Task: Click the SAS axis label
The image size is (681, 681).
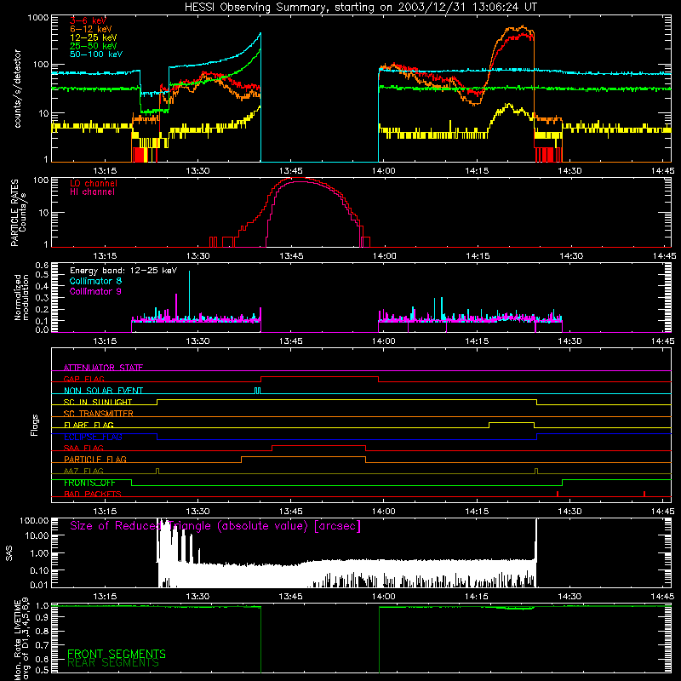Action: [9, 552]
